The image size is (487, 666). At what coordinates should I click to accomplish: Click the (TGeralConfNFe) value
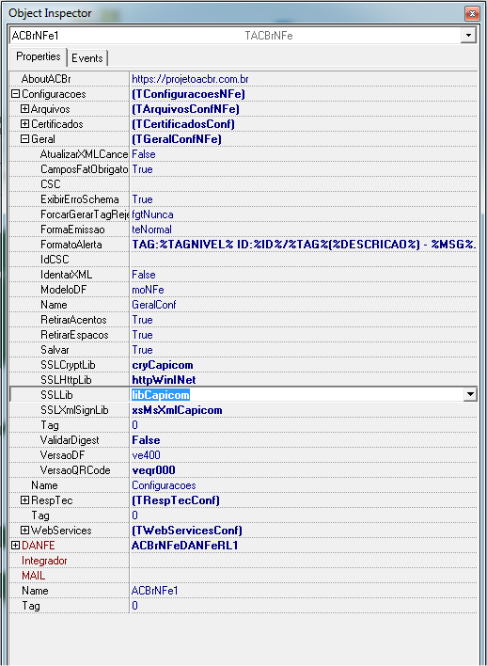coord(176,139)
